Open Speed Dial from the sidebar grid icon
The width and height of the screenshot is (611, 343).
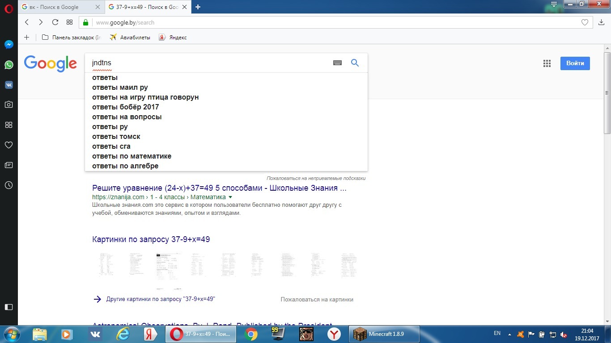point(8,125)
